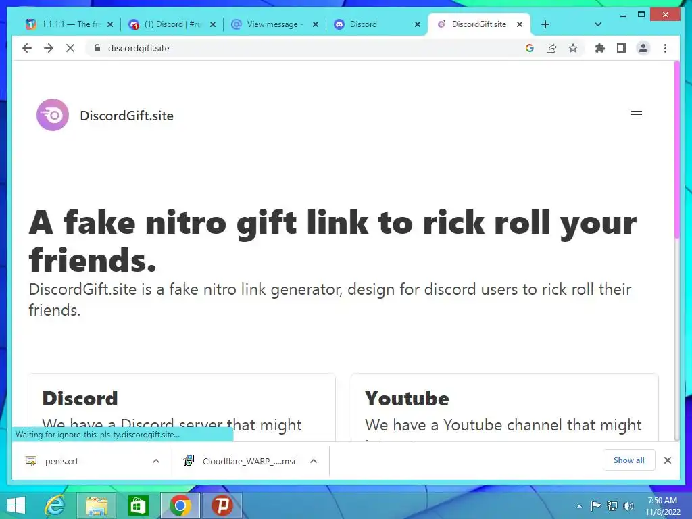Click the red P taskbar app icon
The height and width of the screenshot is (519, 692).
pyautogui.click(x=222, y=505)
